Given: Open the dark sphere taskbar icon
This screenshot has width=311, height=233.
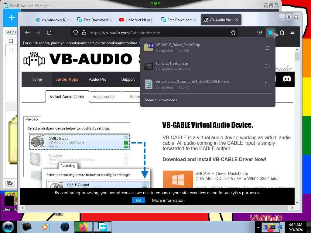Looking at the screenshot, I should (x=65, y=227).
